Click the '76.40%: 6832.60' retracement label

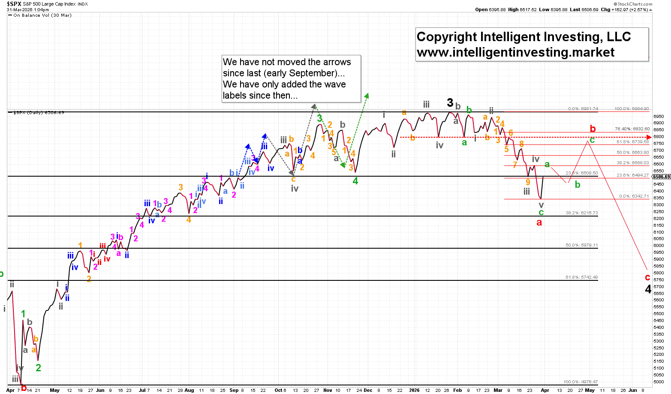click(632, 129)
